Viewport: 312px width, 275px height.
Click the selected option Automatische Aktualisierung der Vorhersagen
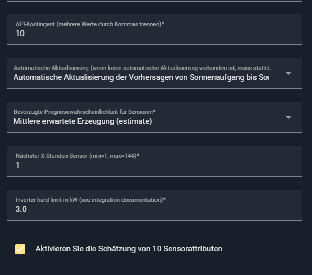(x=141, y=77)
